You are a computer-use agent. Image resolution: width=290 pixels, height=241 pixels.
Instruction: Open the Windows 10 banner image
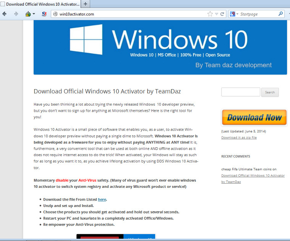click(160, 47)
